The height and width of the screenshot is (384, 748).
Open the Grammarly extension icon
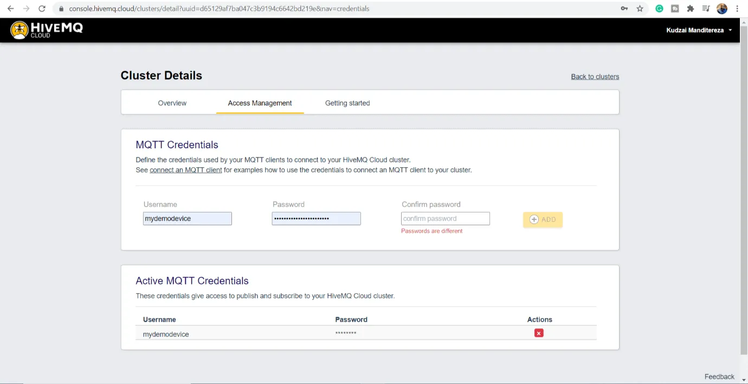pyautogui.click(x=659, y=9)
